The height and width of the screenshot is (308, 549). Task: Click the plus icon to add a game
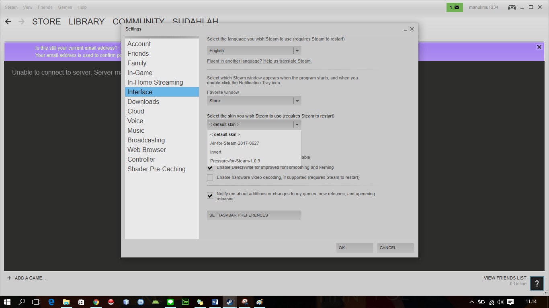pyautogui.click(x=9, y=278)
